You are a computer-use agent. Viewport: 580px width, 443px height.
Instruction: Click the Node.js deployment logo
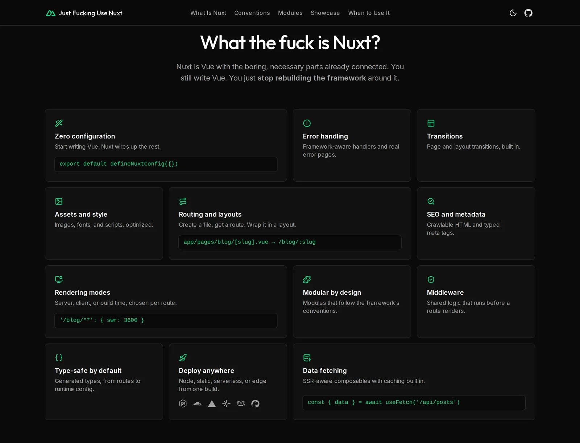tap(183, 403)
